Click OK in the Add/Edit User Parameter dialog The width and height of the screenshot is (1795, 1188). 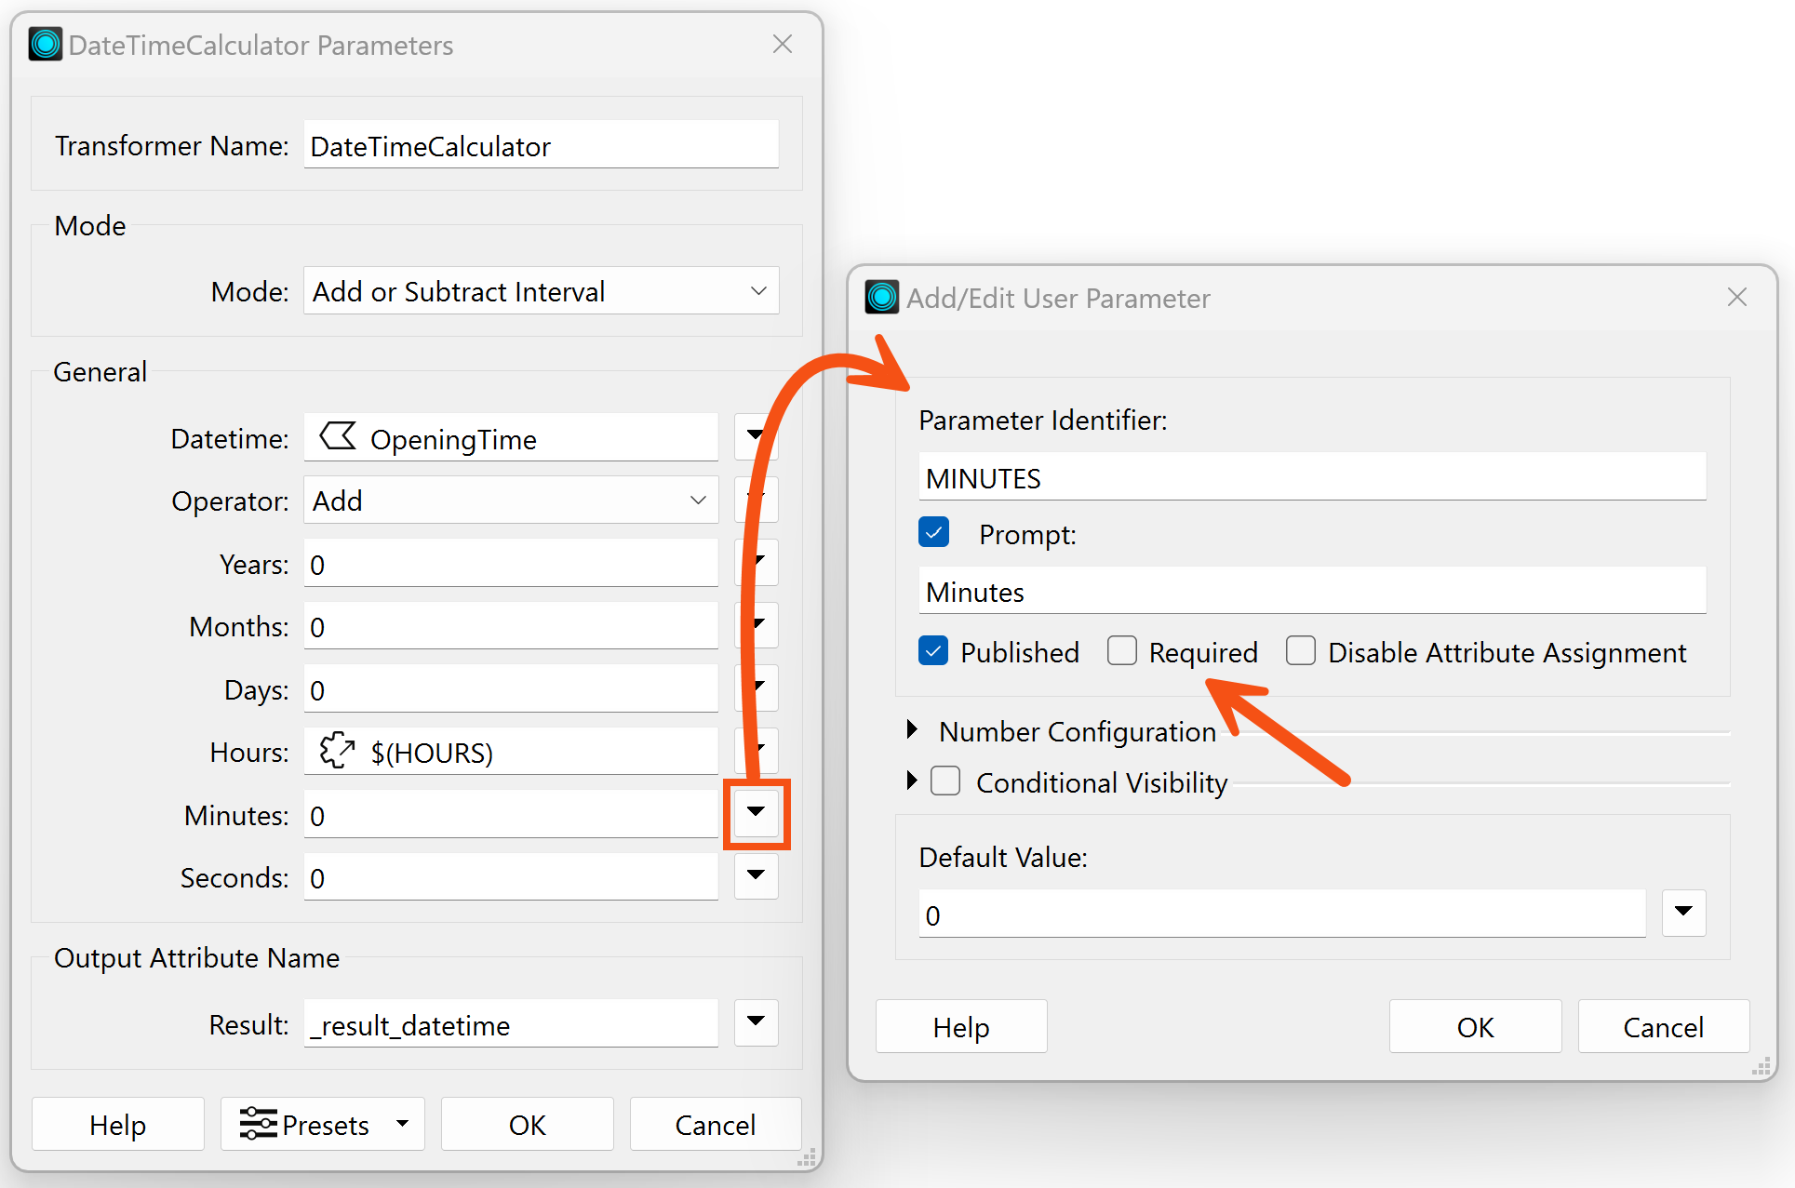click(1474, 1026)
